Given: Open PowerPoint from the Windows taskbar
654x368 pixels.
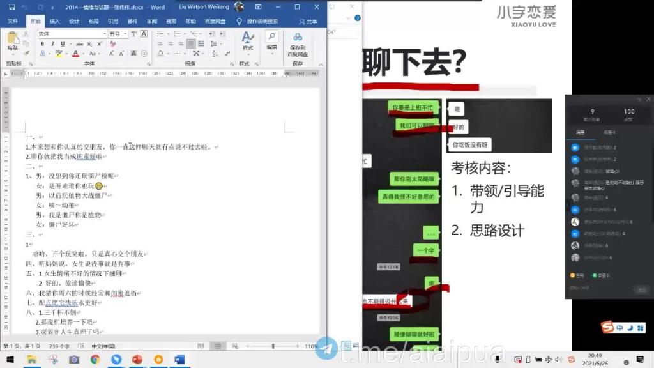Looking at the screenshot, I should (137, 359).
